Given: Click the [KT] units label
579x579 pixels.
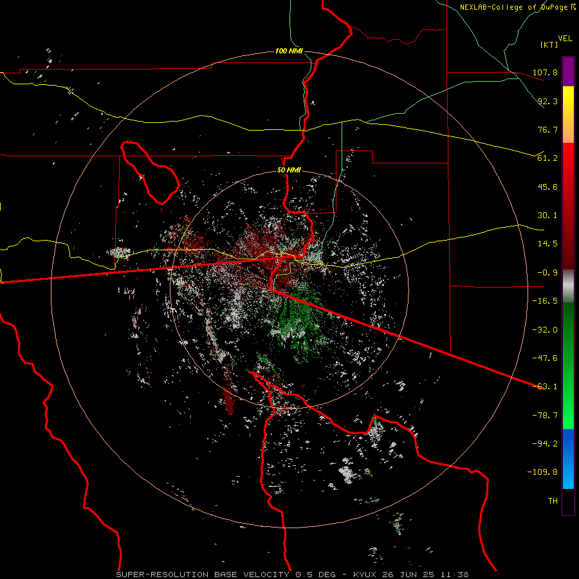Looking at the screenshot, I should (549, 44).
